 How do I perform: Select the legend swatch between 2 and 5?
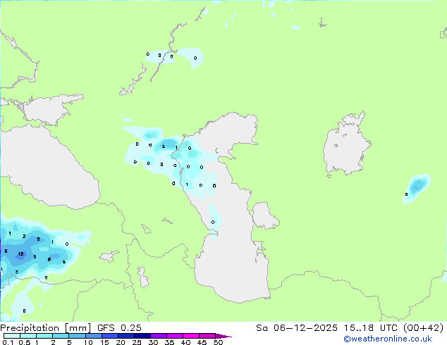(61, 336)
